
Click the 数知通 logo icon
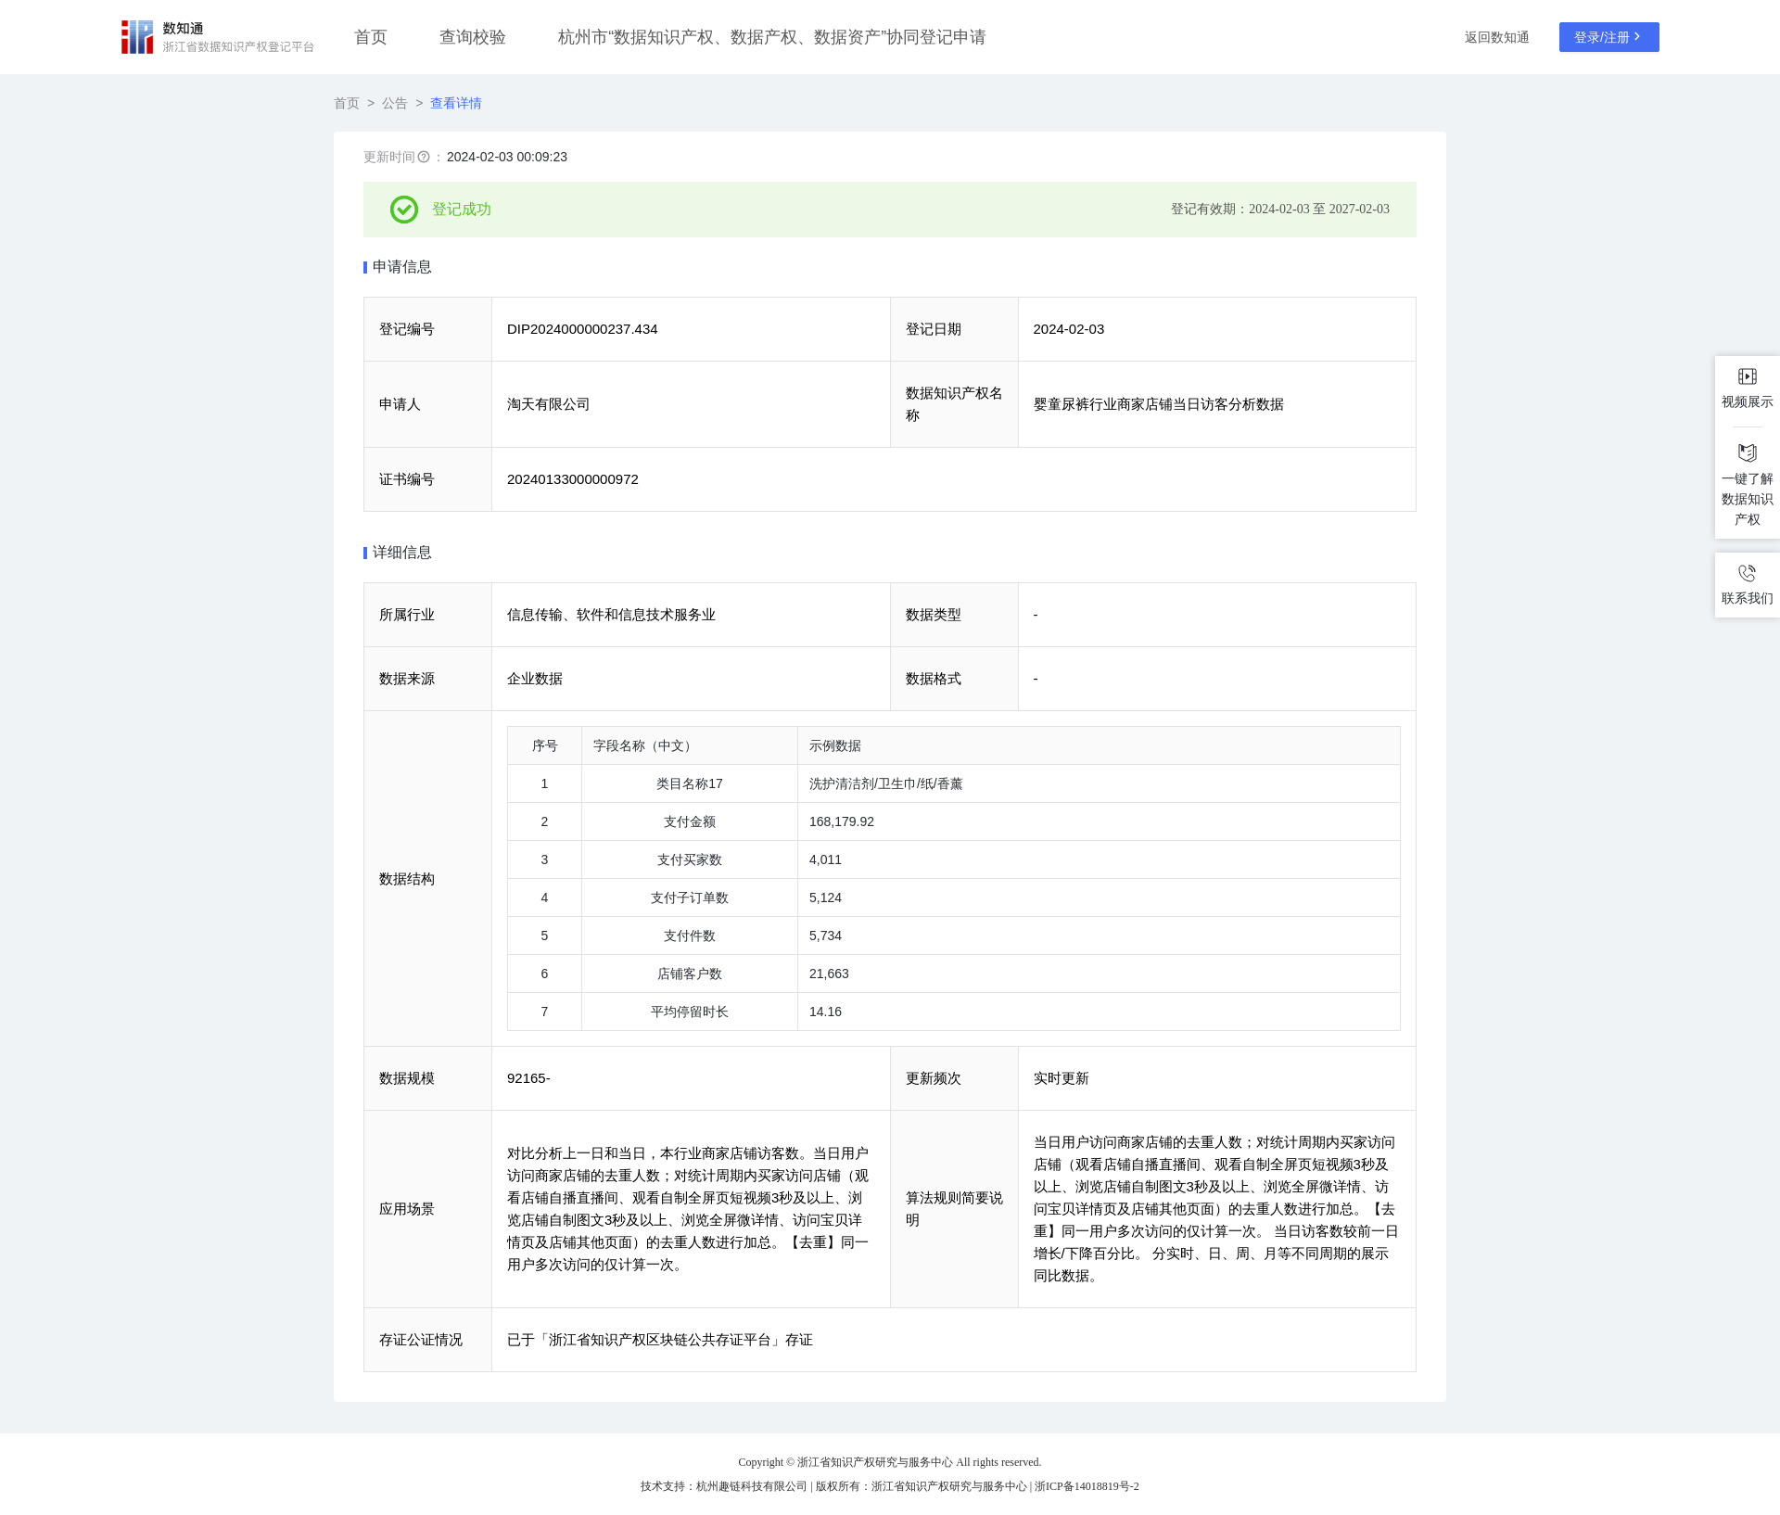tap(137, 37)
